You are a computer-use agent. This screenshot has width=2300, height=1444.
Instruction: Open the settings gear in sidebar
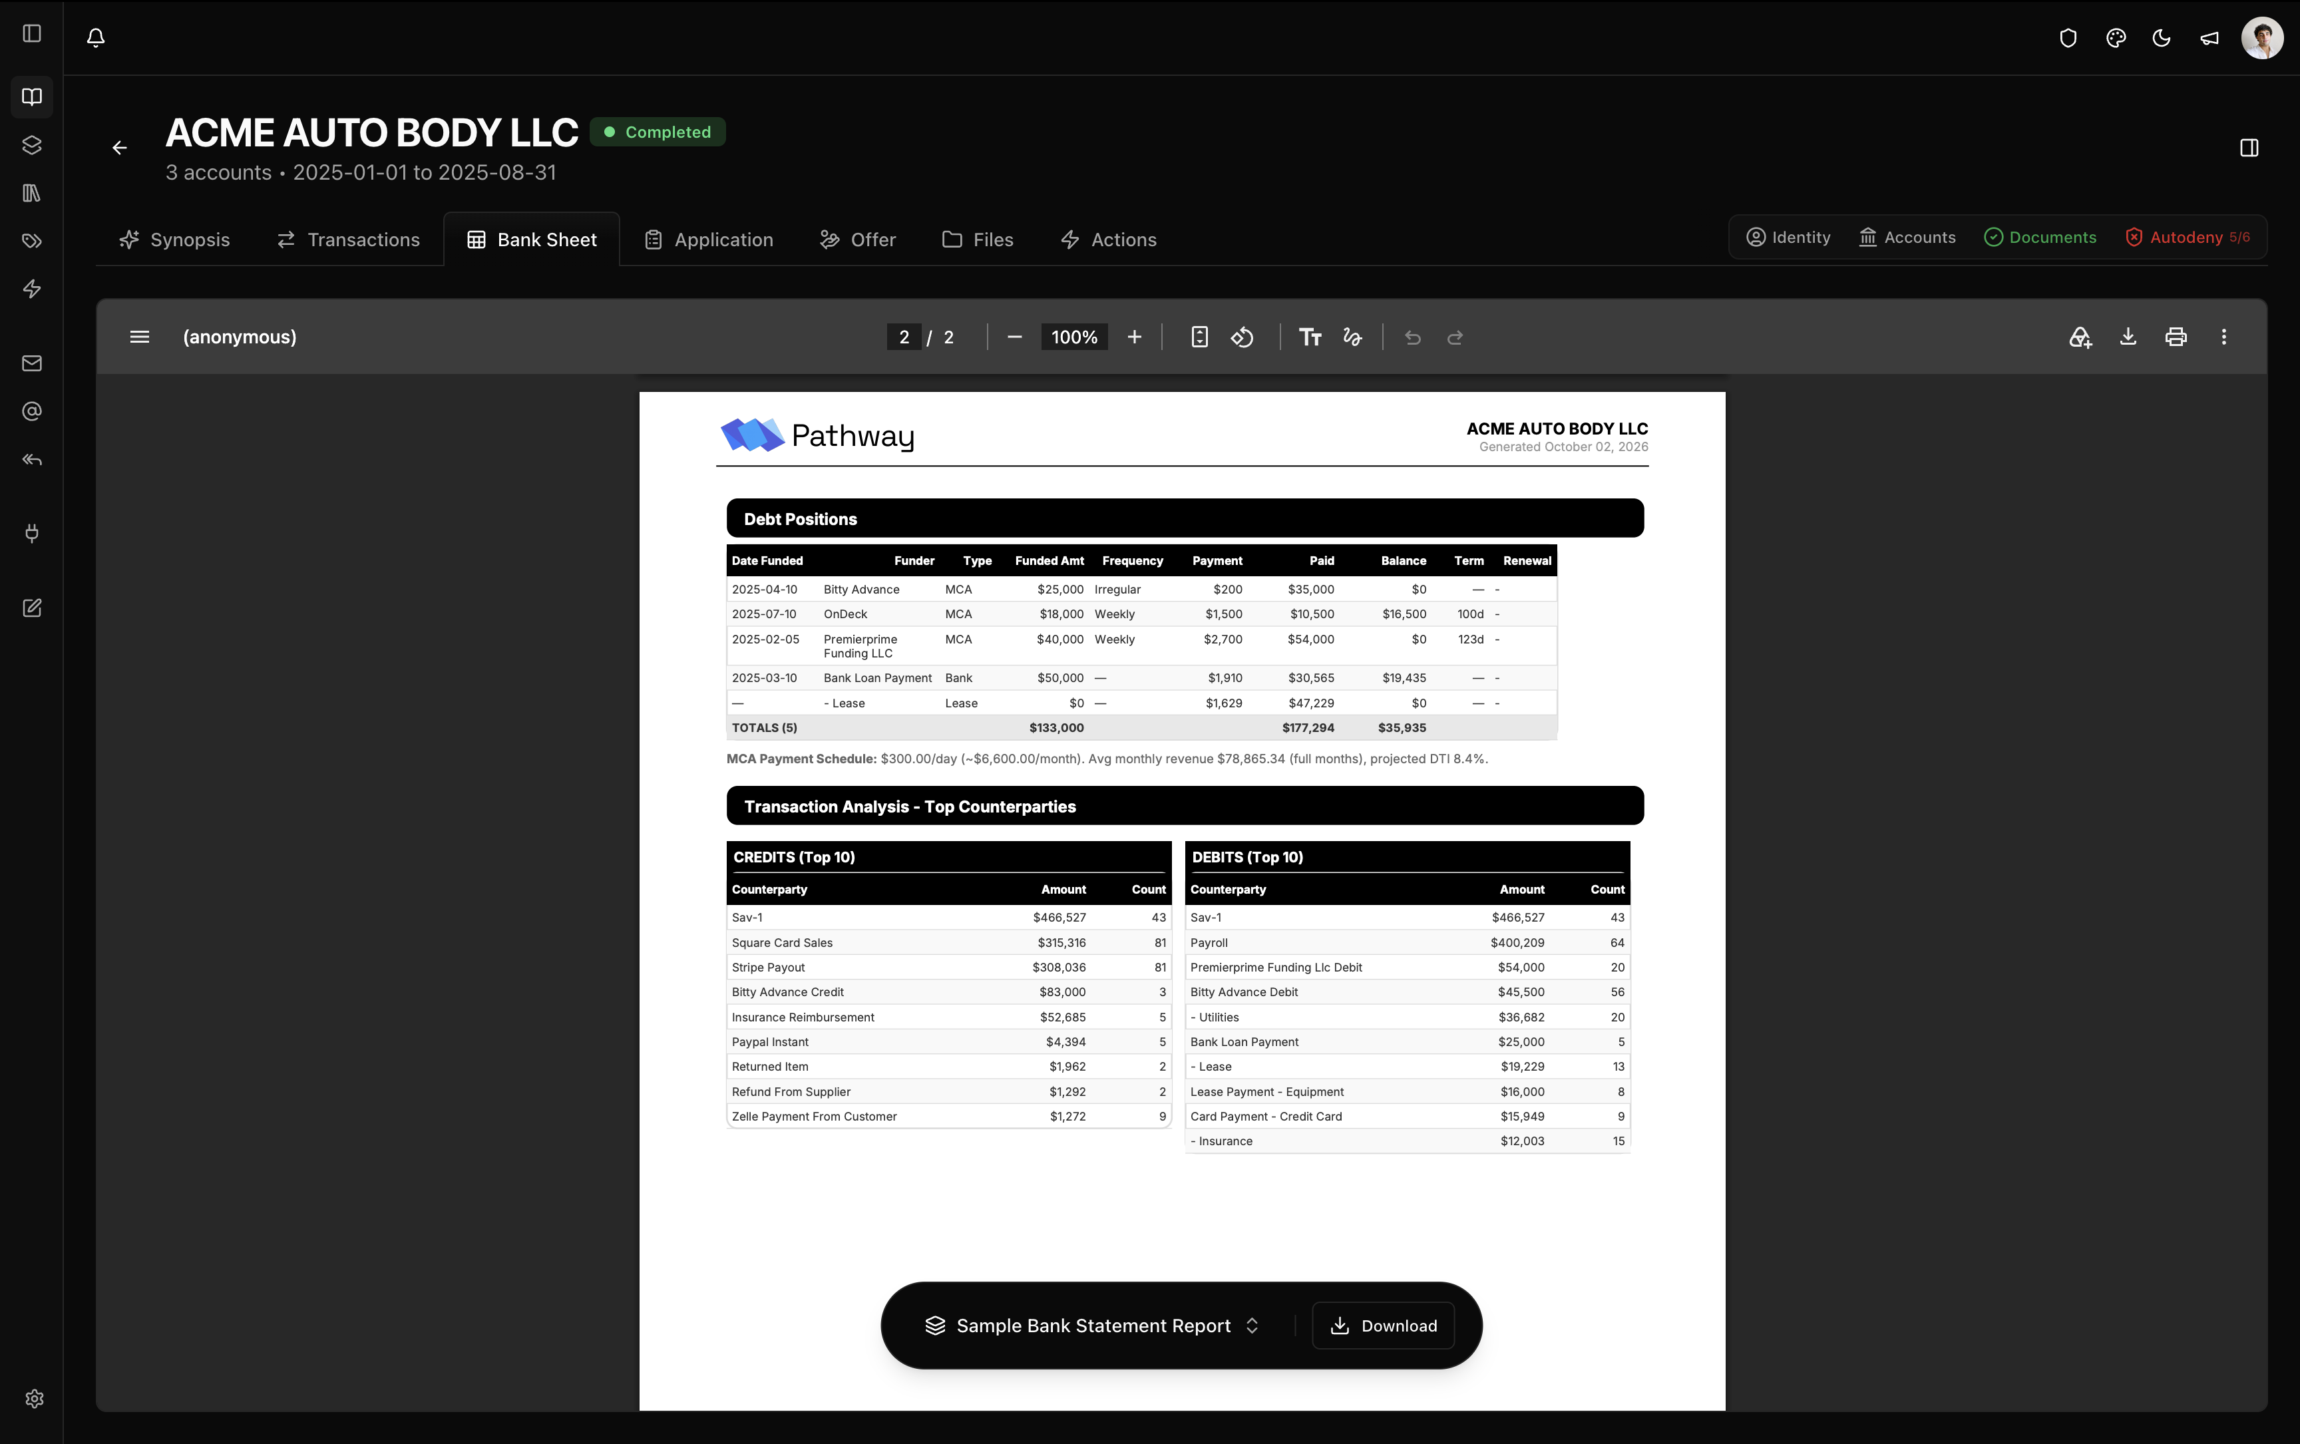click(35, 1398)
